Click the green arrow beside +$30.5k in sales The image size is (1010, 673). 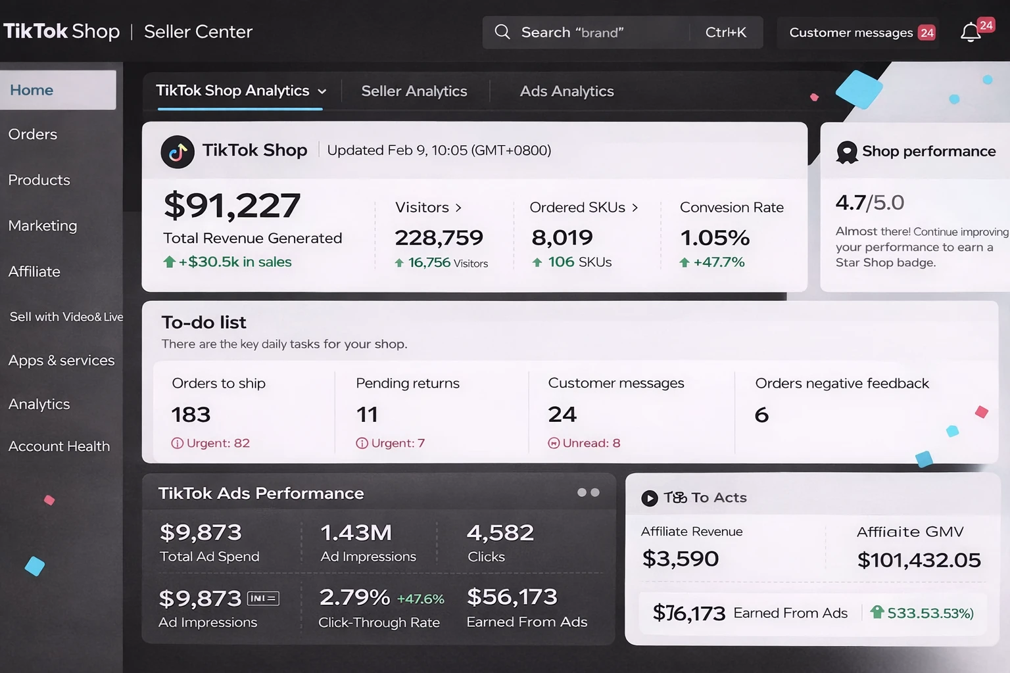click(169, 262)
